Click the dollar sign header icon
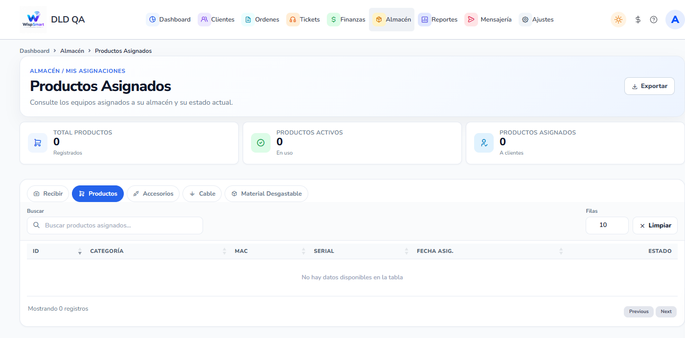Viewport: 685px width, 338px height. (638, 20)
